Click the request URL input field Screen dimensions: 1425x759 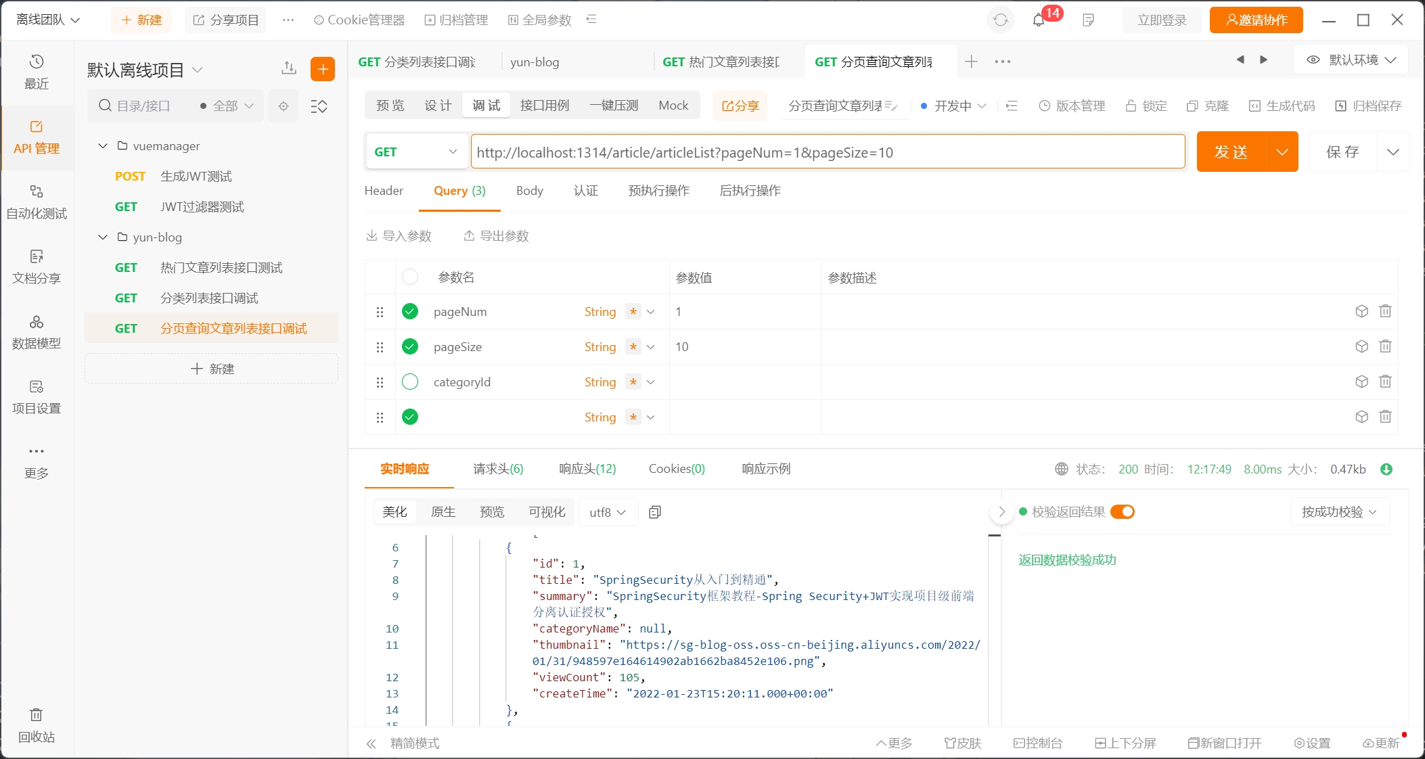click(x=827, y=152)
